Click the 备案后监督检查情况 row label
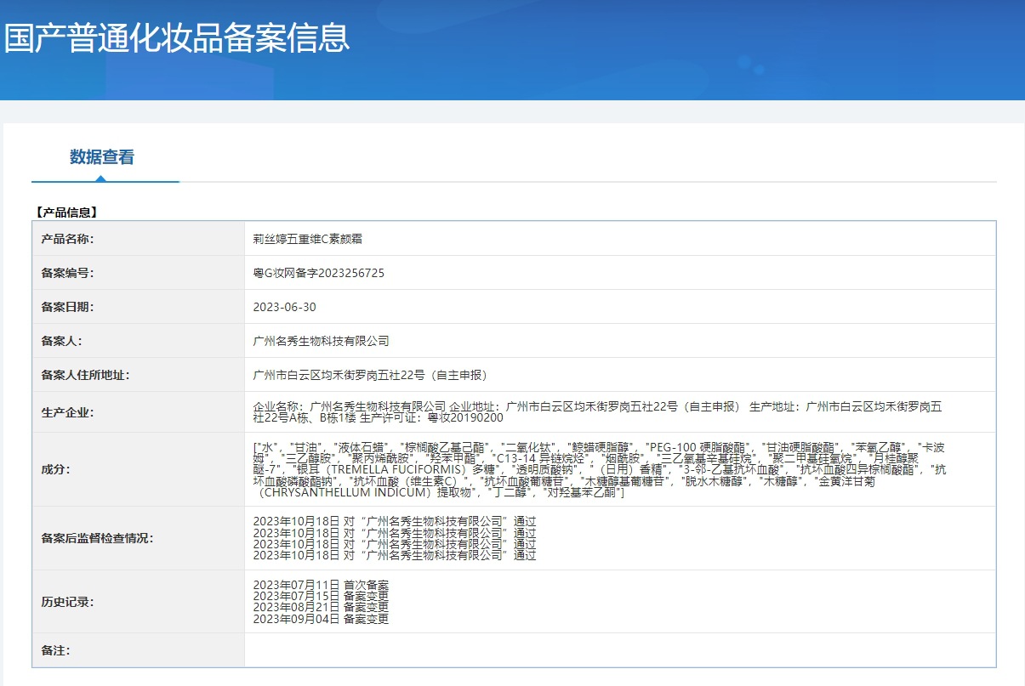The image size is (1025, 686). [98, 538]
